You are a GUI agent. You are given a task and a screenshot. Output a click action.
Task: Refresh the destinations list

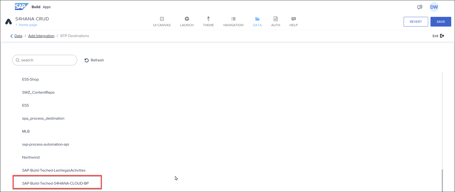point(94,60)
